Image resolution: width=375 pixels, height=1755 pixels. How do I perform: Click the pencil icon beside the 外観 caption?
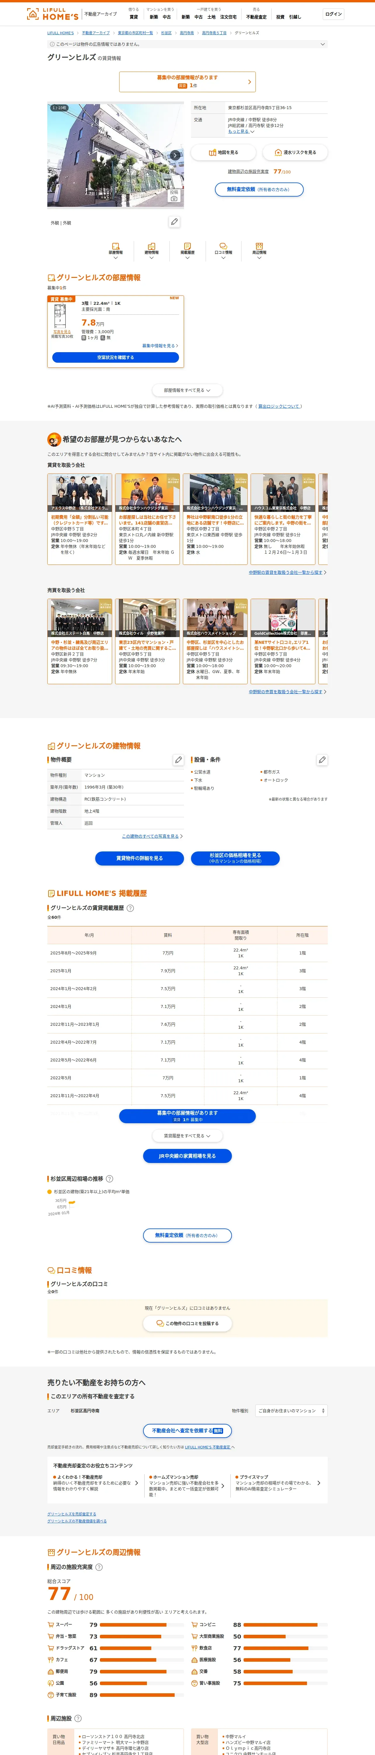175,222
